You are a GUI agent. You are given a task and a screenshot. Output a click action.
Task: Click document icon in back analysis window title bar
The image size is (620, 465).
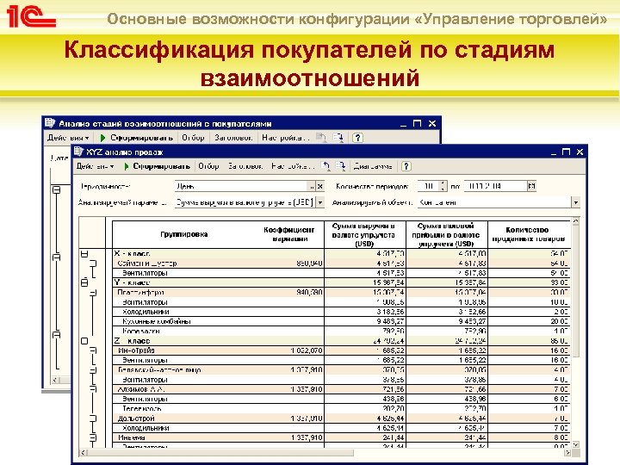click(49, 123)
